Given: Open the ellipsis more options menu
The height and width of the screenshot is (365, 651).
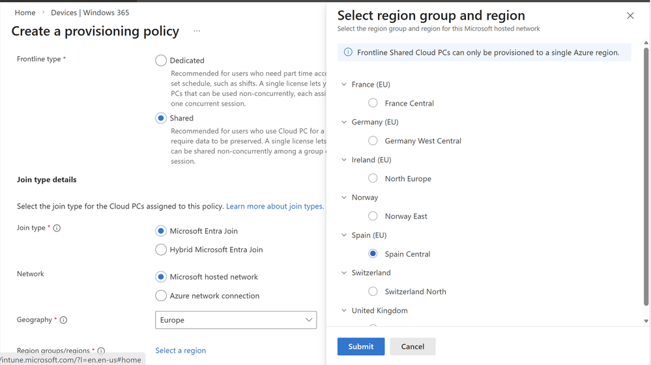Looking at the screenshot, I should click(197, 31).
